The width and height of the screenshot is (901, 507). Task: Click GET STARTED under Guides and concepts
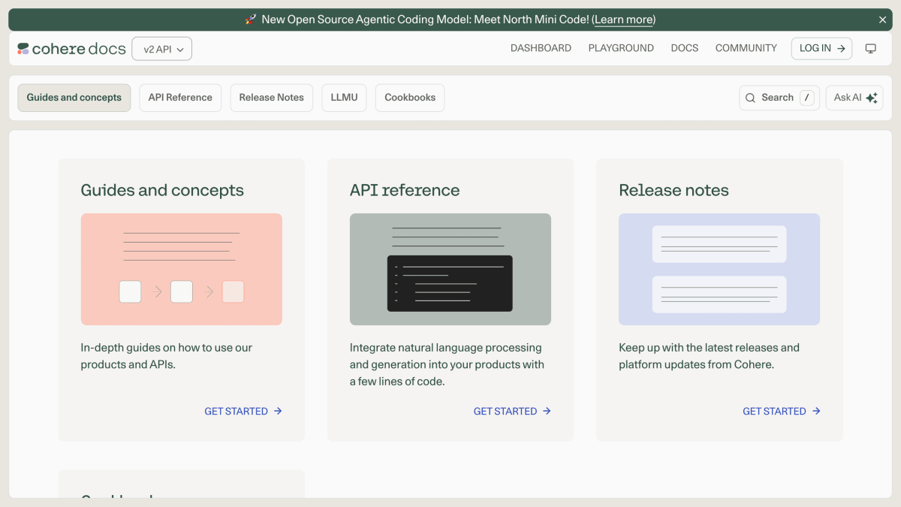[243, 411]
